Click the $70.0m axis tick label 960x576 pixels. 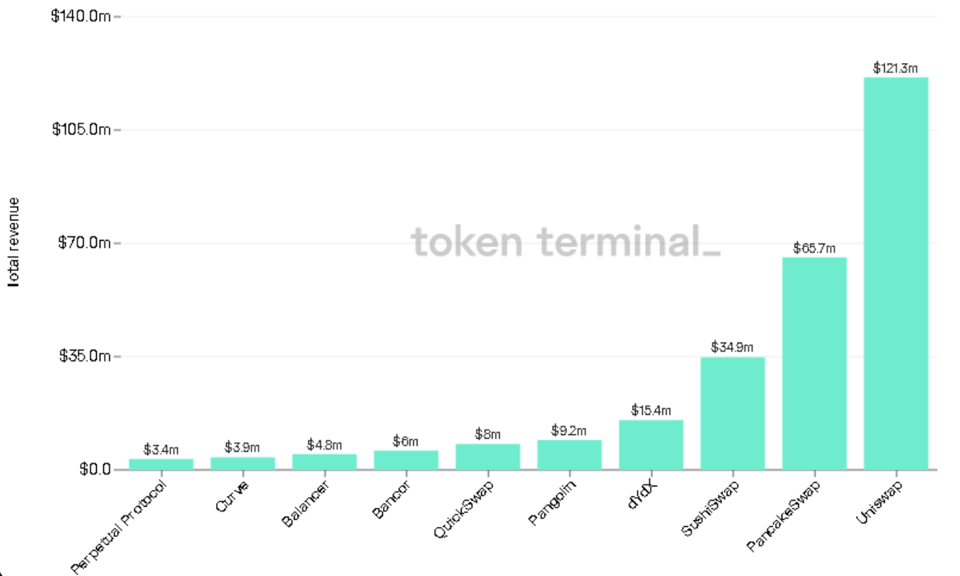tap(84, 243)
